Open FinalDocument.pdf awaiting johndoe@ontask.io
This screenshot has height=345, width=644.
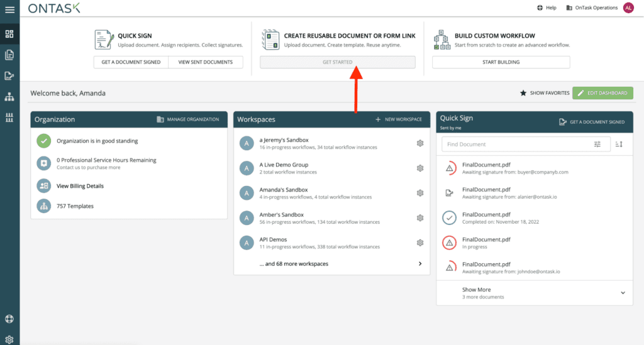535,268
